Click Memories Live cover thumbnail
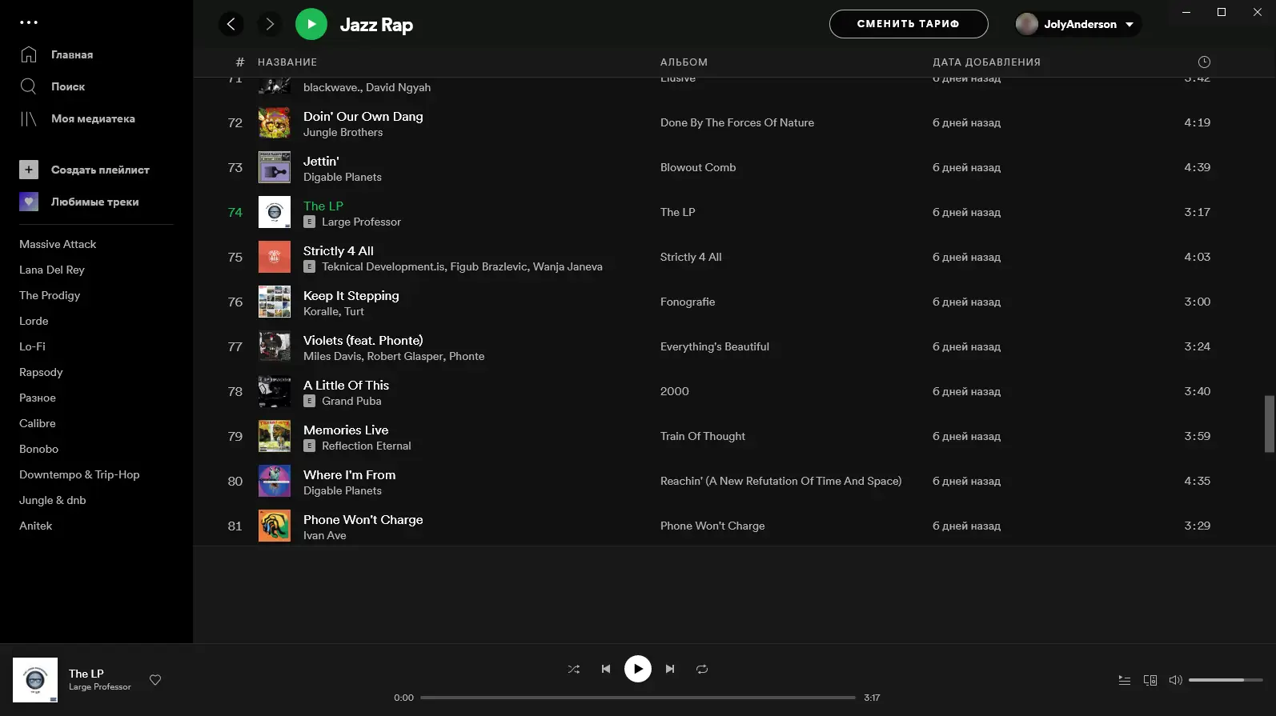Viewport: 1276px width, 716px height. click(x=275, y=436)
